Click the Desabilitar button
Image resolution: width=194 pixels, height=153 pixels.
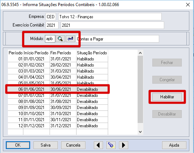tap(167, 114)
